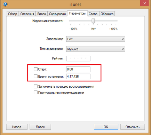Click the -100 % label under volume slider
This screenshot has height=135, width=151.
coord(73,29)
